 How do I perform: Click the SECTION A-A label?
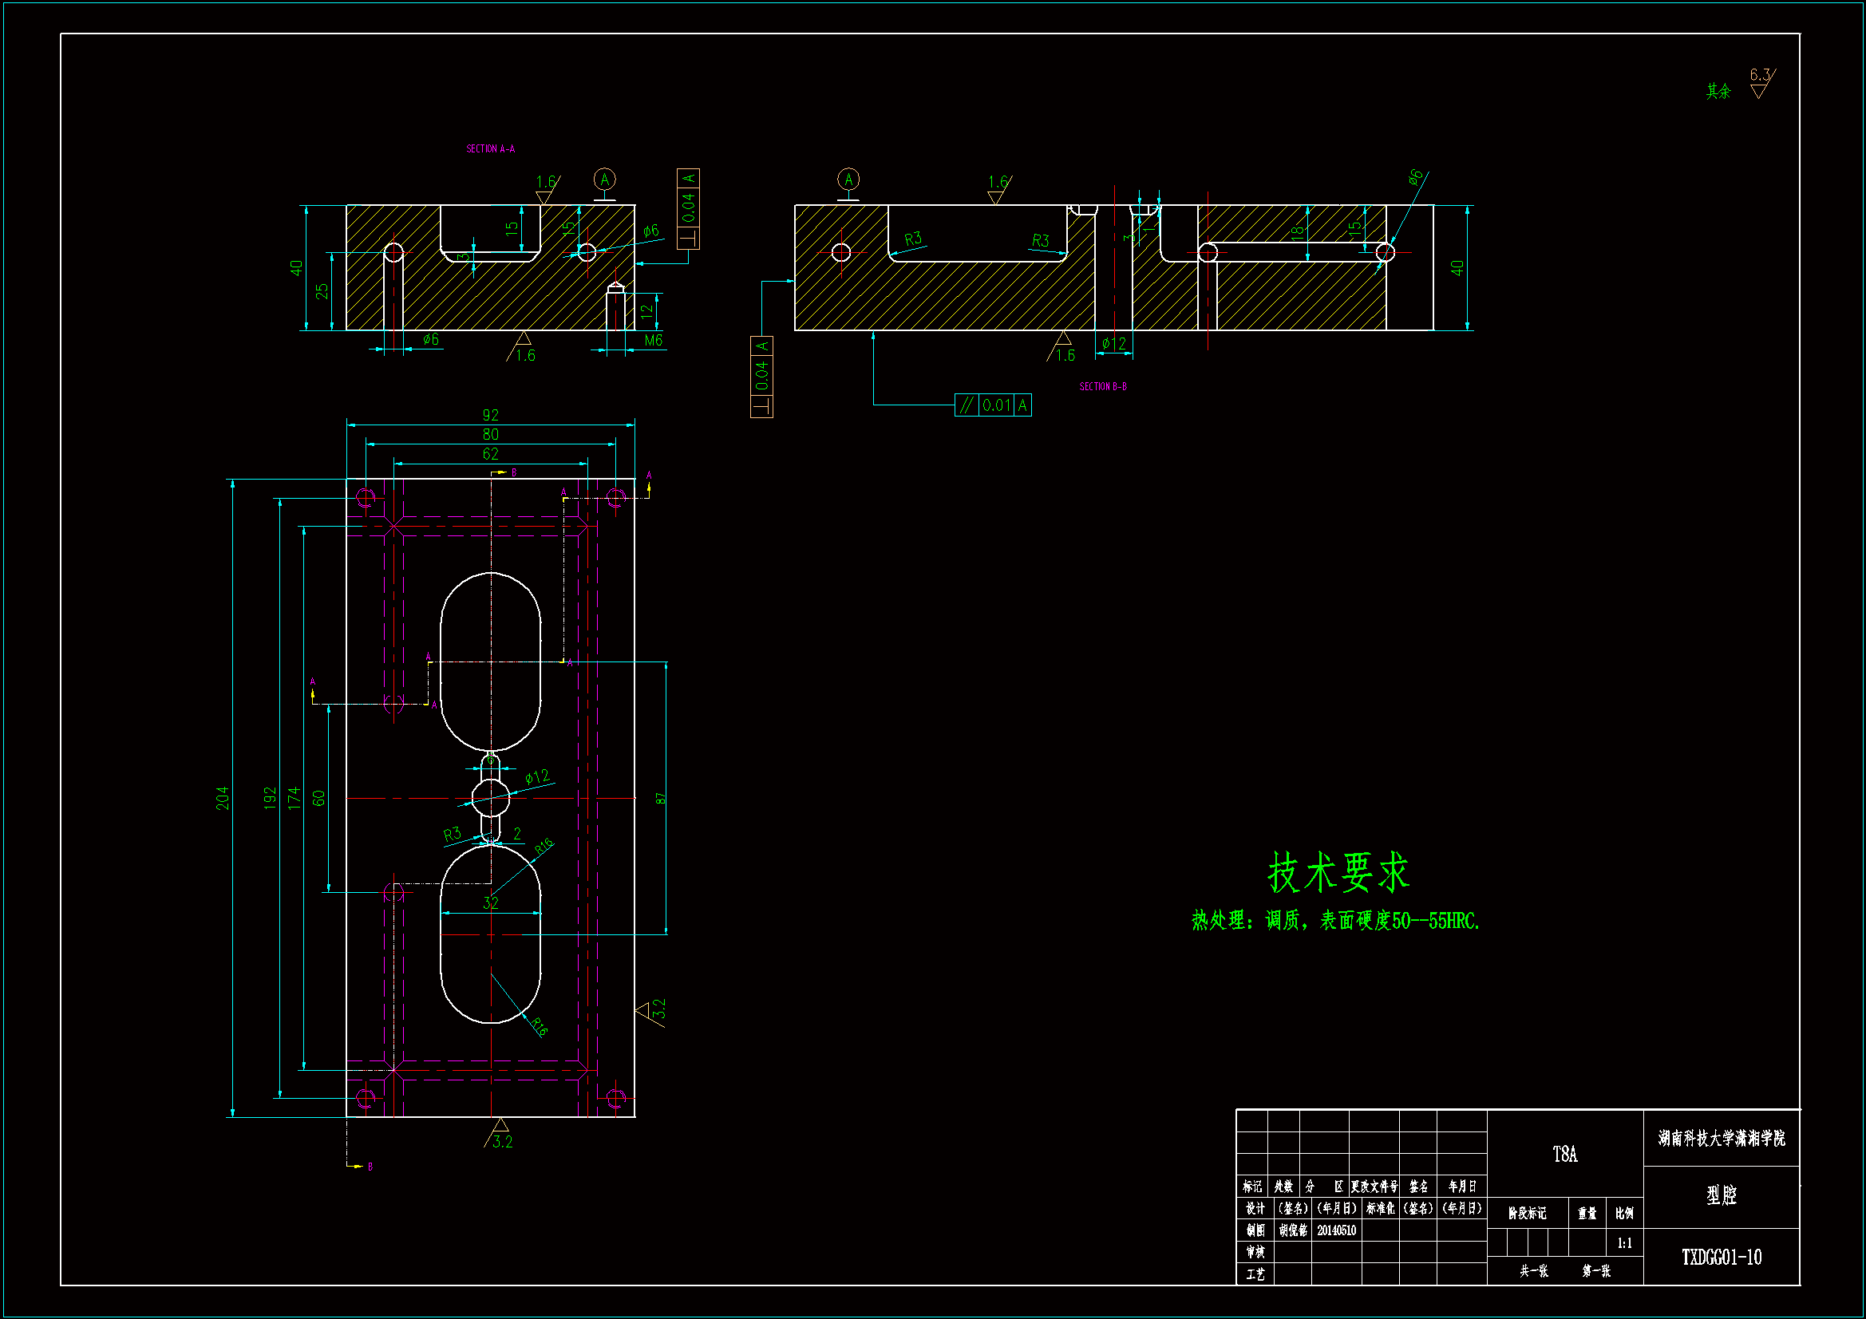point(490,148)
